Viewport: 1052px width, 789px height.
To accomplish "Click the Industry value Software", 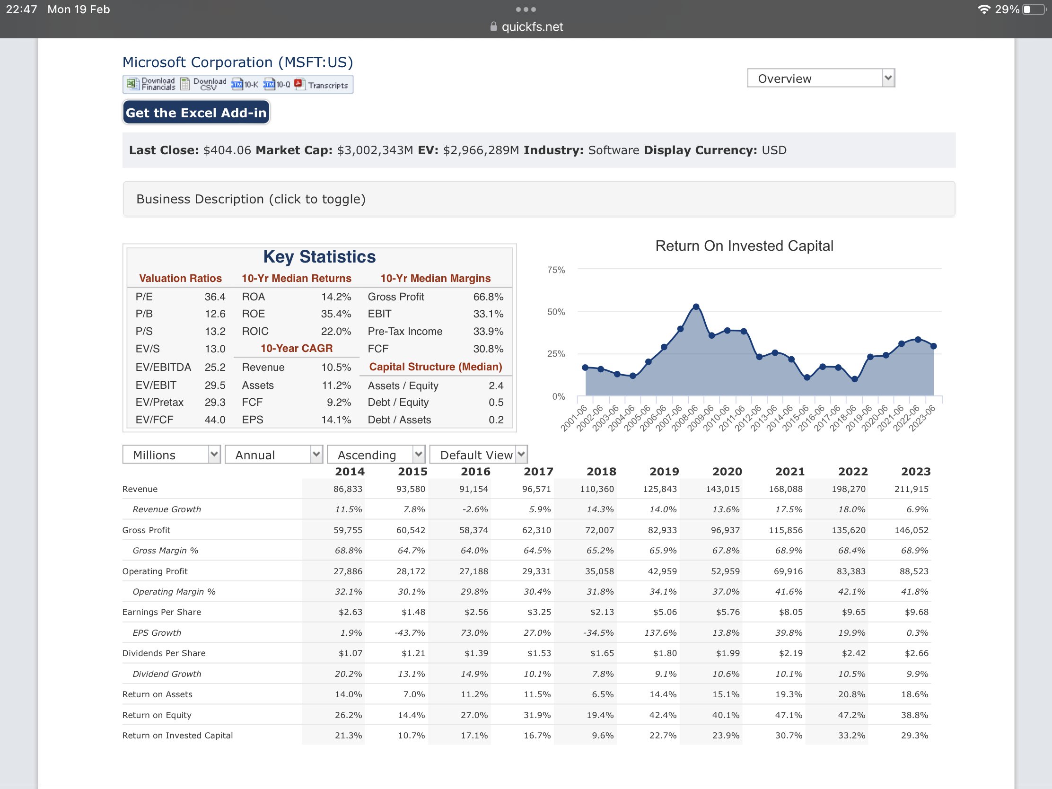I will coord(614,150).
